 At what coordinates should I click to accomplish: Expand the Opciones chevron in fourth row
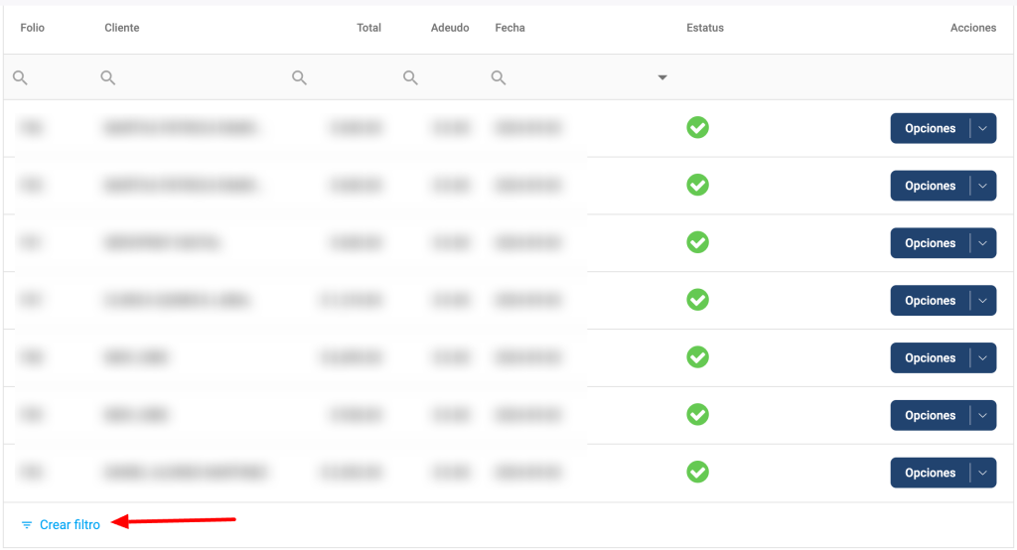pos(983,300)
